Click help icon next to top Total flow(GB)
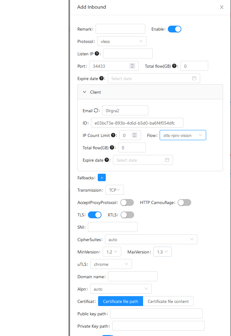 pos(174,66)
